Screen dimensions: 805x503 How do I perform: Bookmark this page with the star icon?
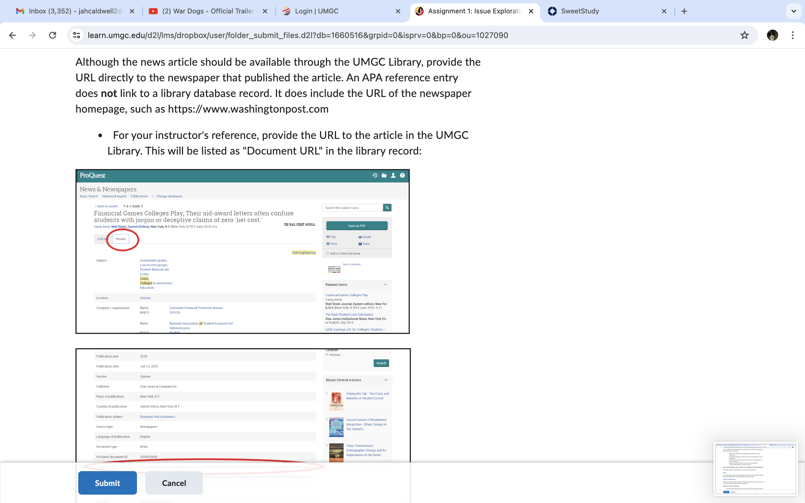(x=744, y=35)
